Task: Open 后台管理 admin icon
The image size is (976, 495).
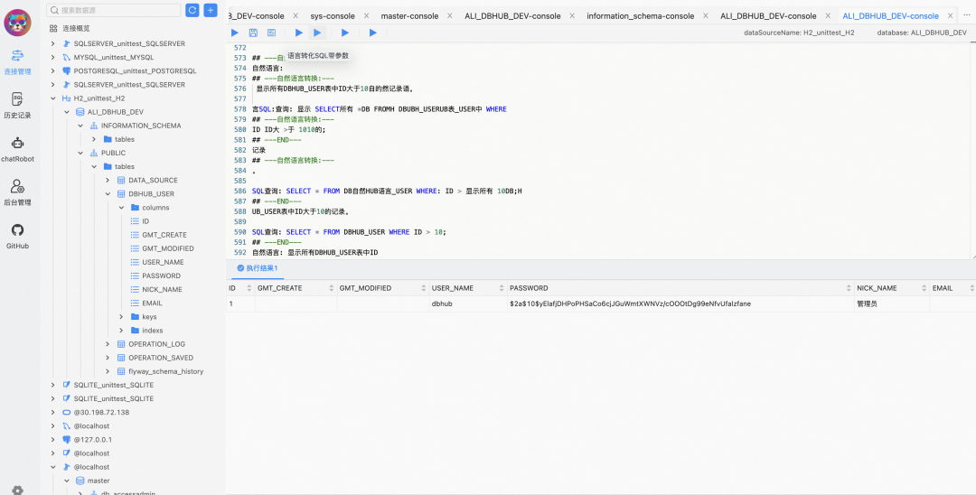Action: [x=17, y=193]
